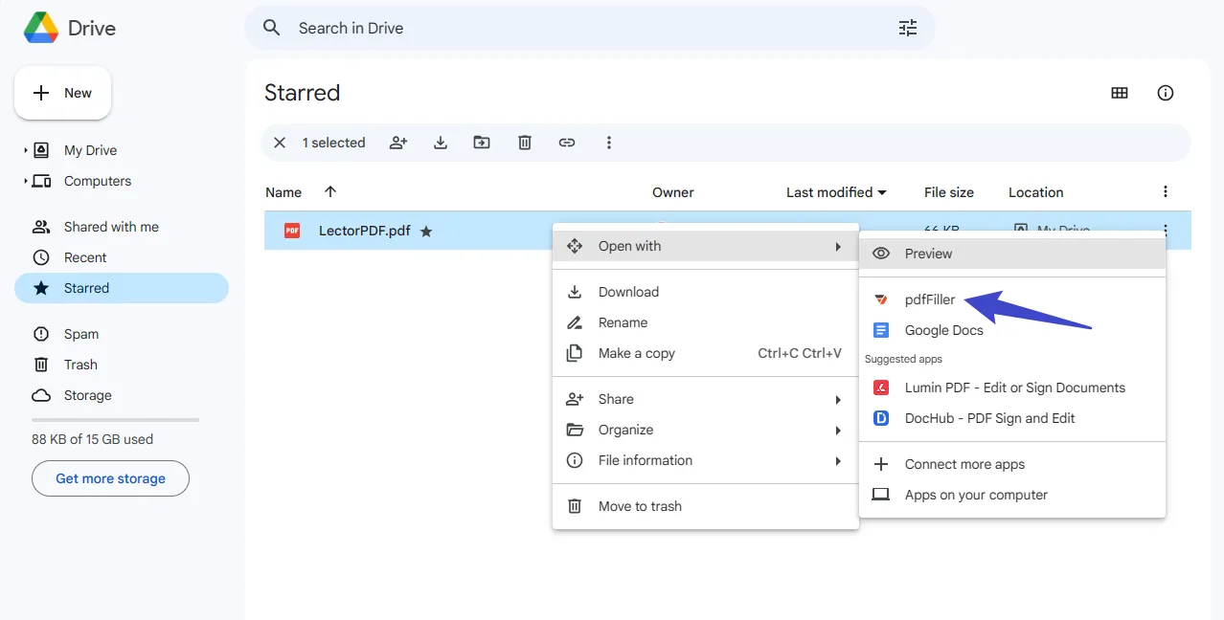The width and height of the screenshot is (1224, 620).
Task: Select Move to trash from the context menu
Action: (639, 505)
